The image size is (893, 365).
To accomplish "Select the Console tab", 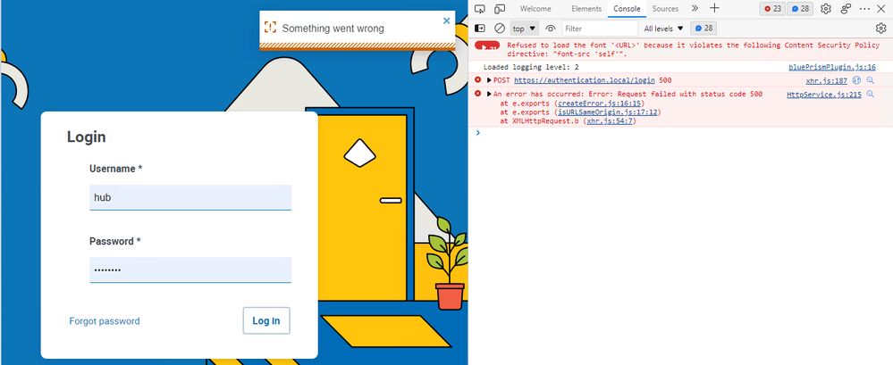I will [627, 9].
